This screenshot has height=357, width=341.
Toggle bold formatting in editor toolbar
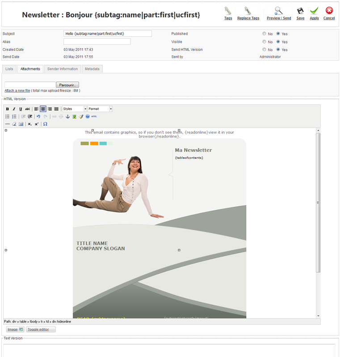pyautogui.click(x=8, y=109)
